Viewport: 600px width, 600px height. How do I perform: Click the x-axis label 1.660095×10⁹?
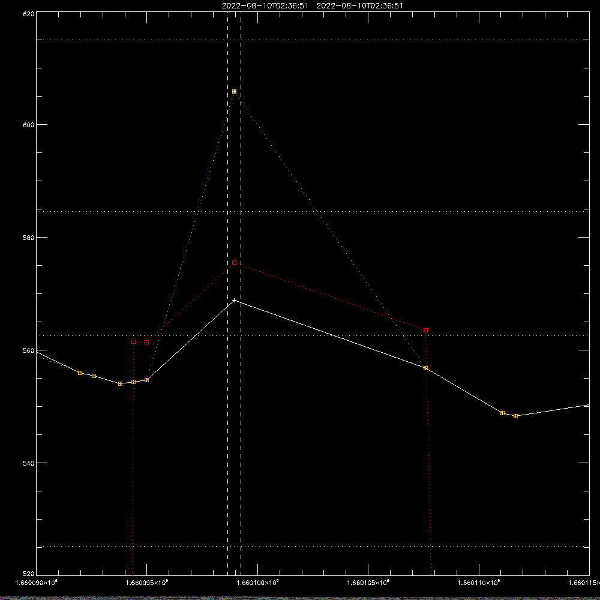click(147, 583)
